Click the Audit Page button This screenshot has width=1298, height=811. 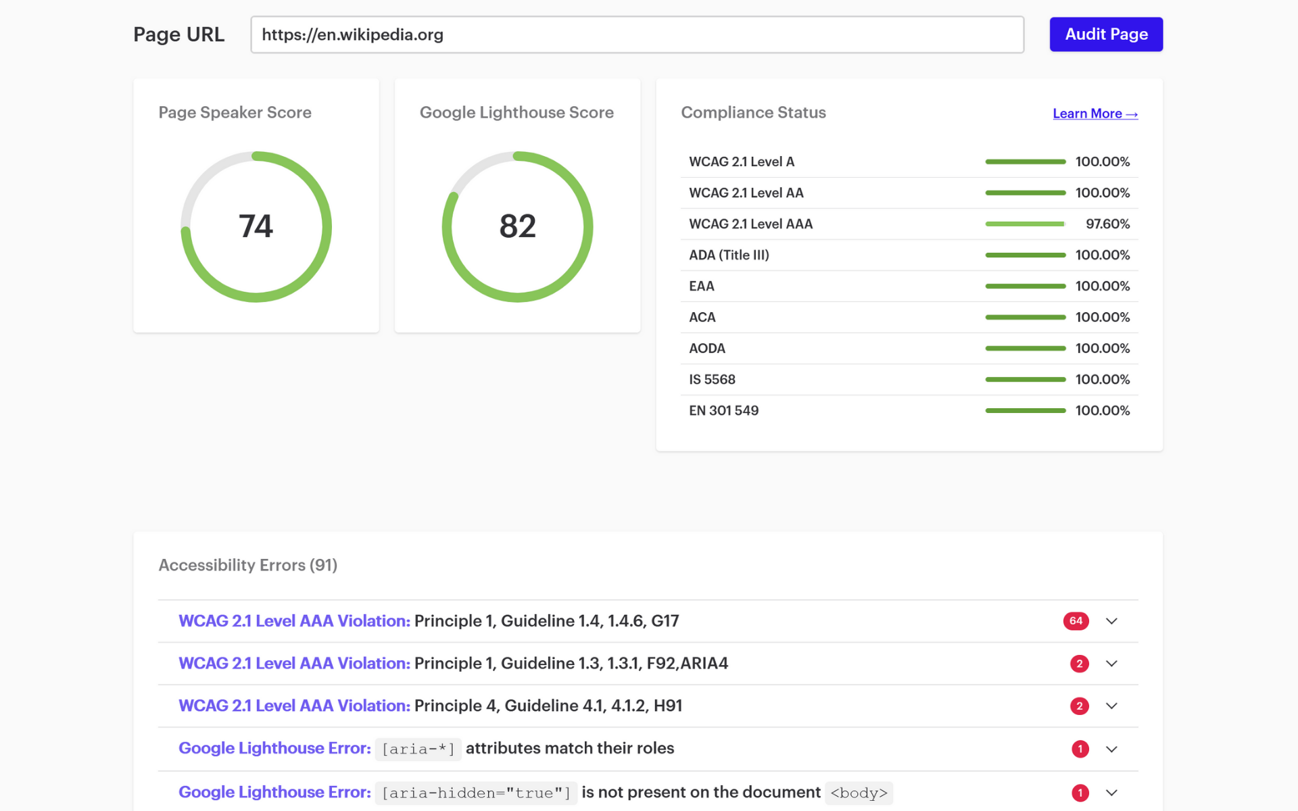pos(1105,34)
